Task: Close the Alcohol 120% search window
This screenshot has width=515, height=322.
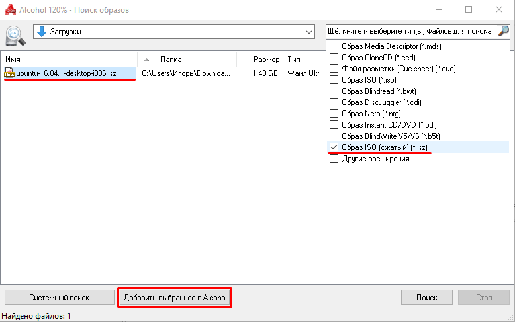Action: (x=499, y=9)
